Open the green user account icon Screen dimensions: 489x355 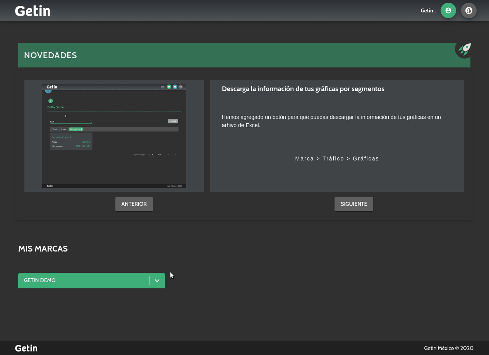pyautogui.click(x=448, y=10)
